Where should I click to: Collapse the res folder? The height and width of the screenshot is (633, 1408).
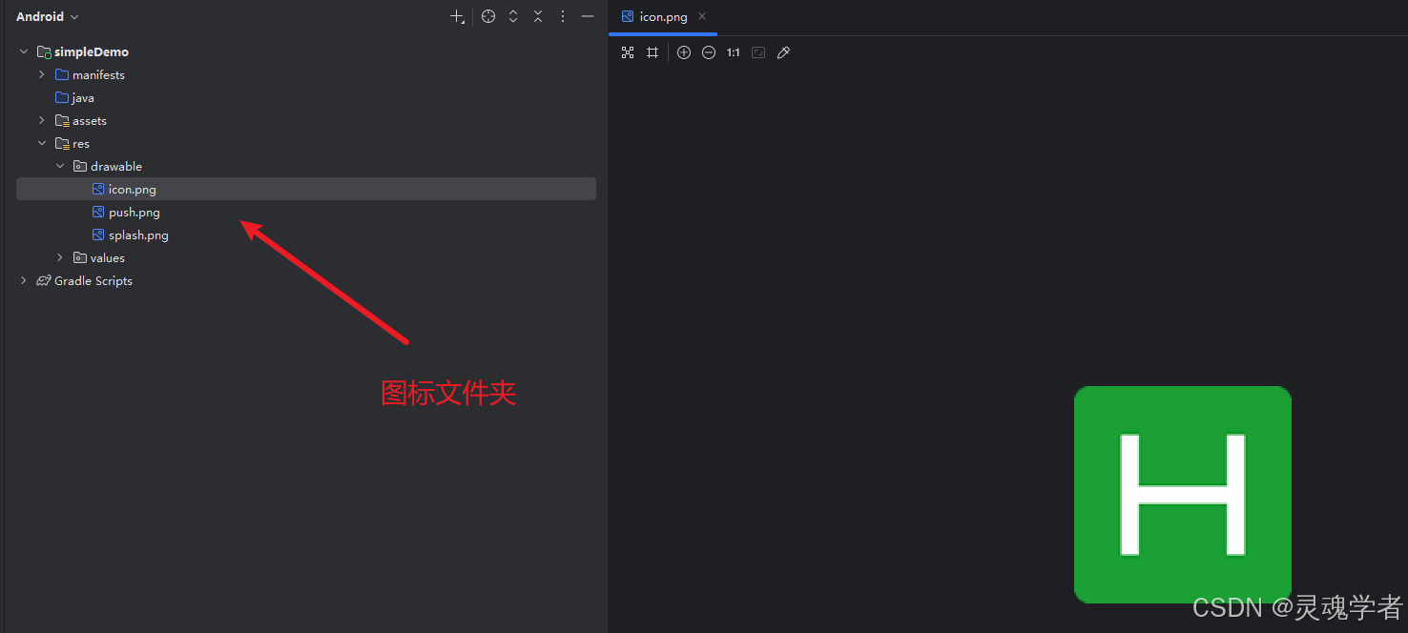click(x=42, y=143)
